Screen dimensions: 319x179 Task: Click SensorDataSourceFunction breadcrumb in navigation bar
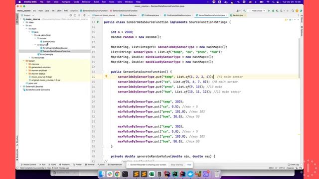[x=94, y=11]
